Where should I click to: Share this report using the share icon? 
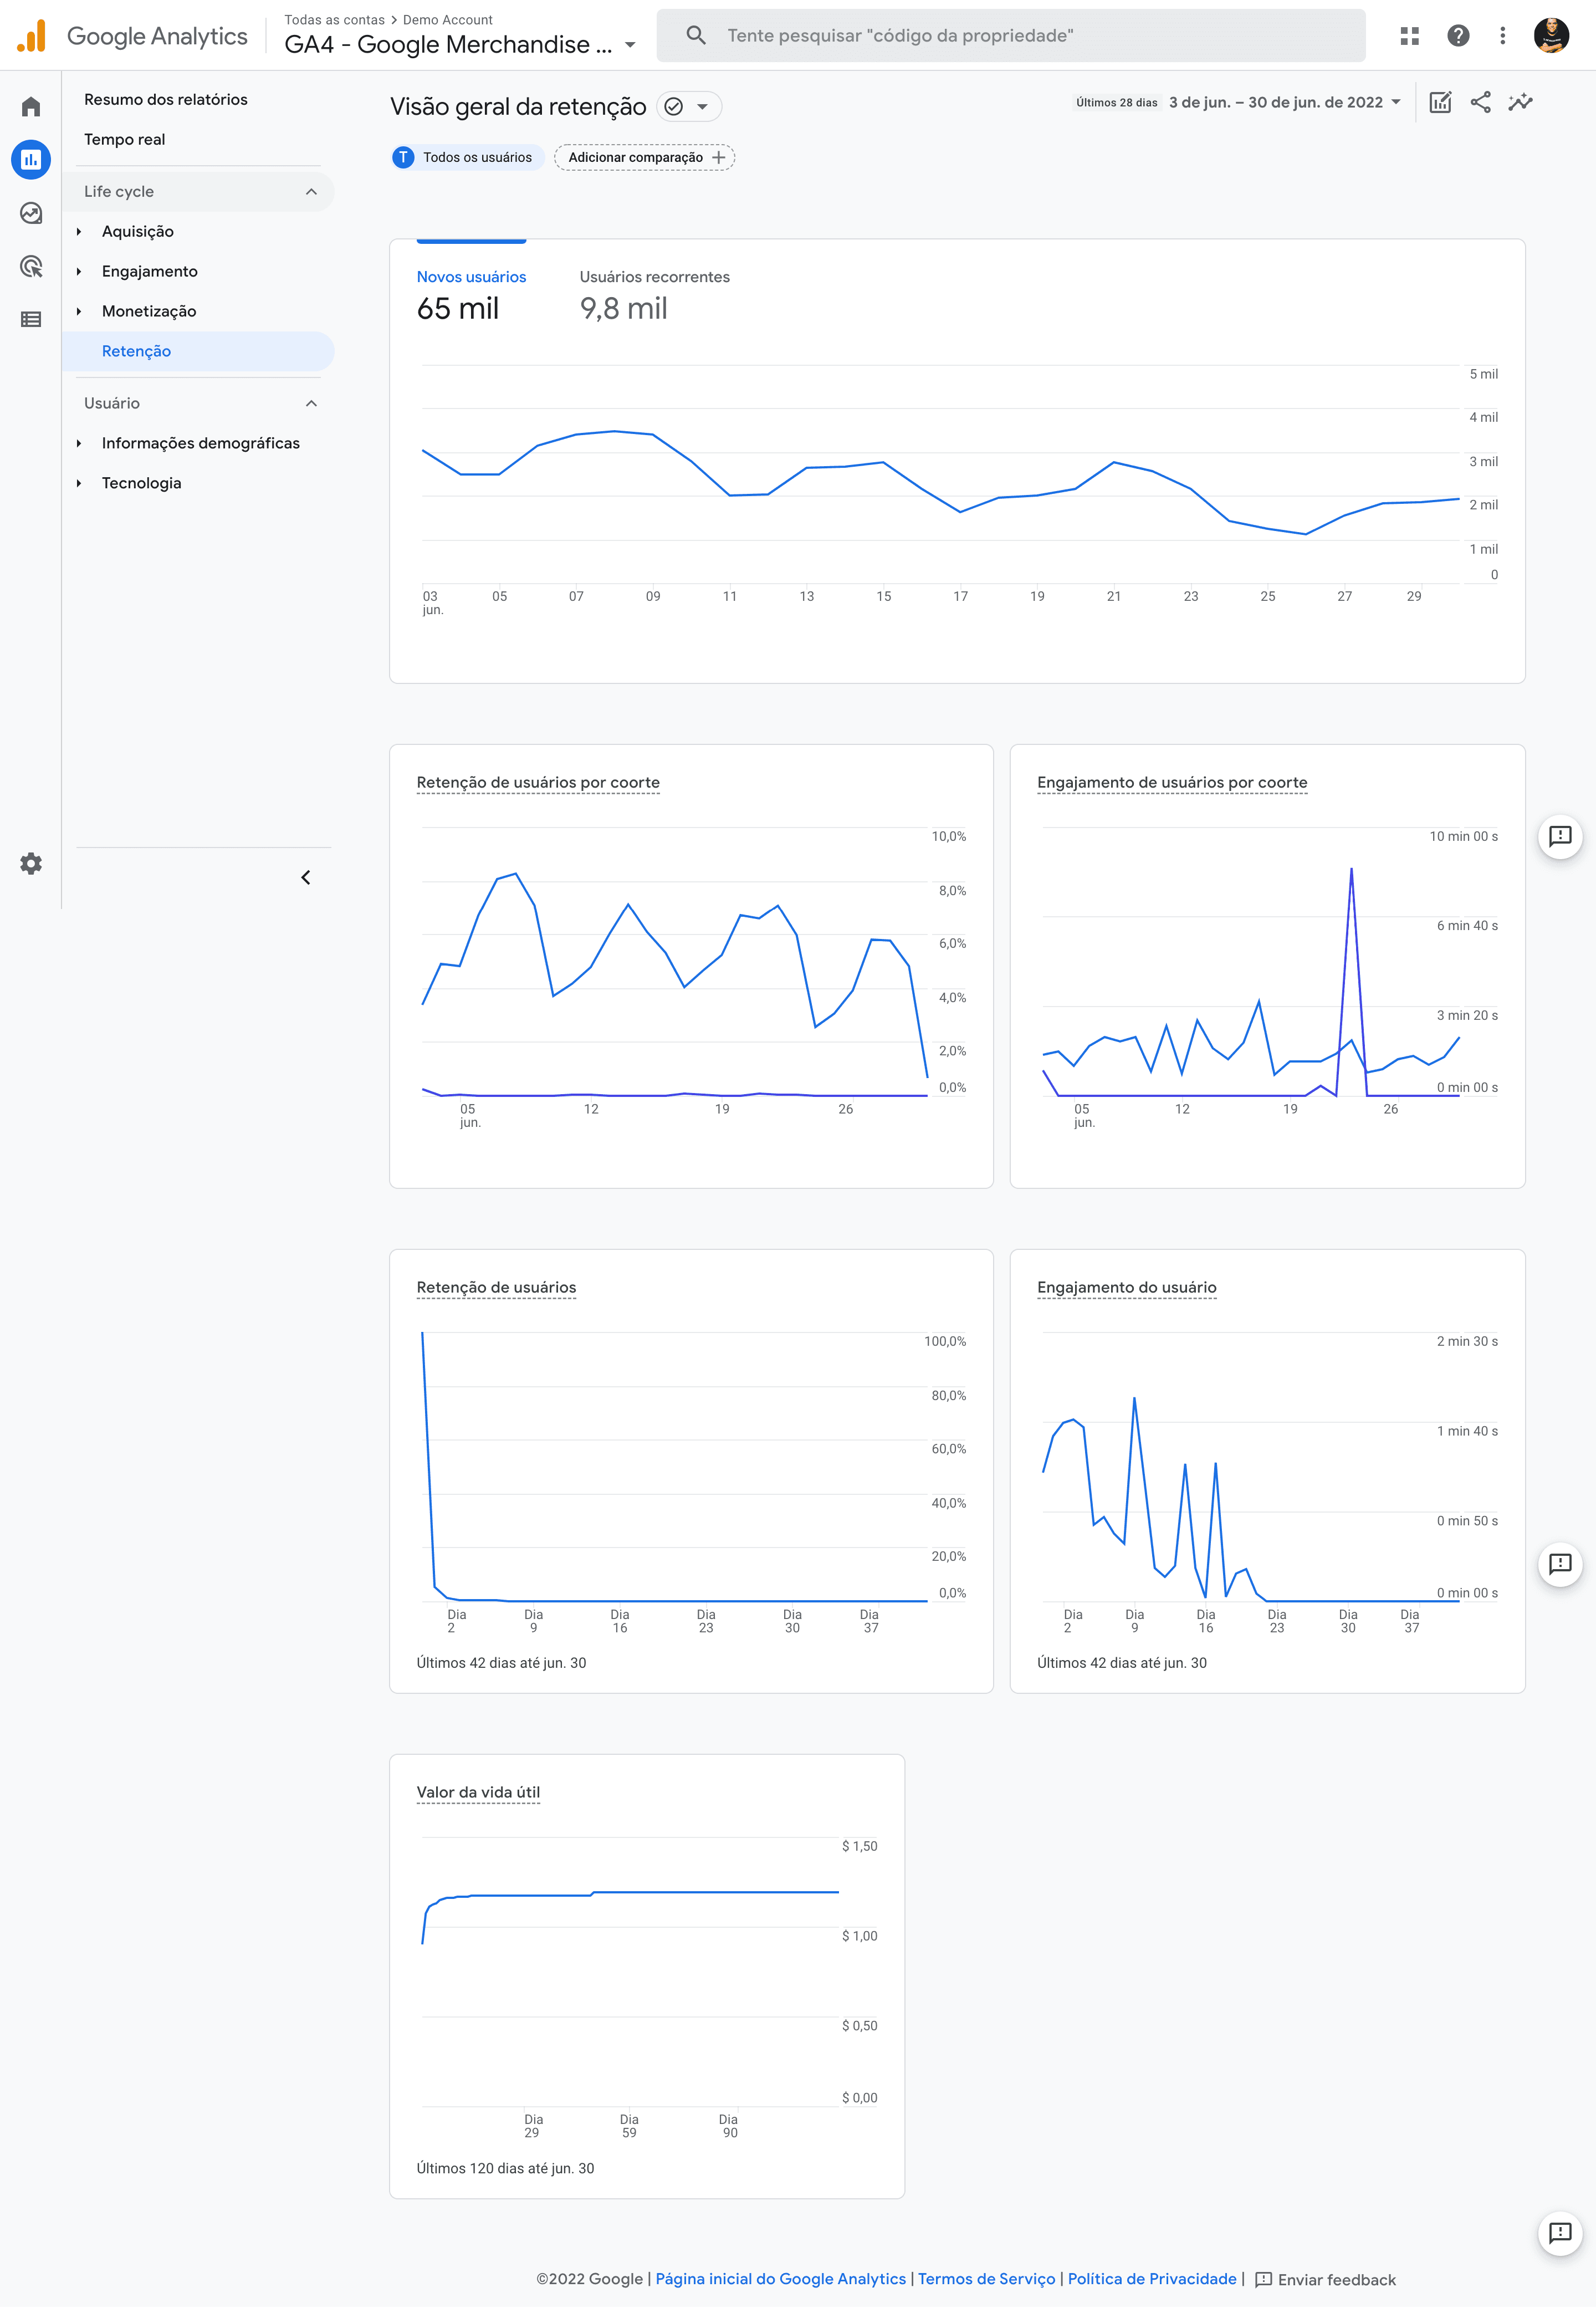1481,102
